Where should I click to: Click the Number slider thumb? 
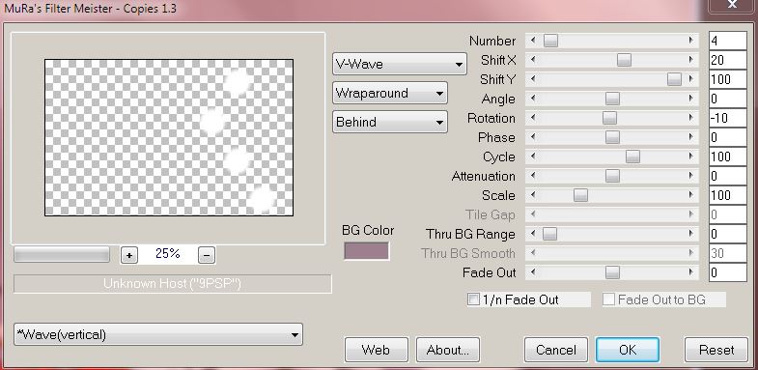pos(550,41)
